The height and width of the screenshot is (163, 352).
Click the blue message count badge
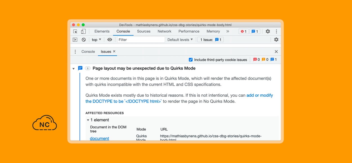(255, 31)
